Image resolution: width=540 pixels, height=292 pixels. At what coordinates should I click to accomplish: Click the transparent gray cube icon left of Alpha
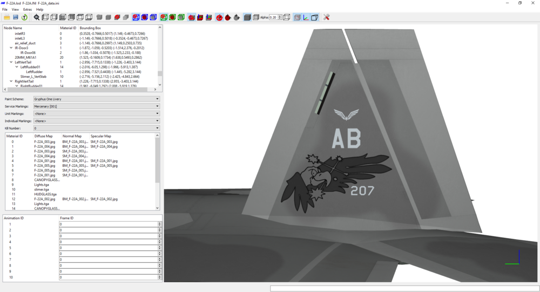tap(256, 17)
